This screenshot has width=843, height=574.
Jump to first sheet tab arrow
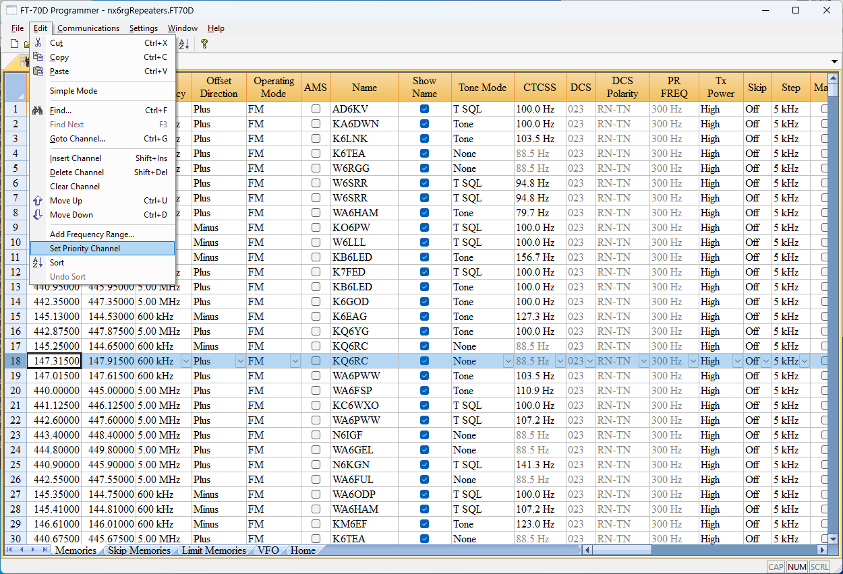click(10, 550)
